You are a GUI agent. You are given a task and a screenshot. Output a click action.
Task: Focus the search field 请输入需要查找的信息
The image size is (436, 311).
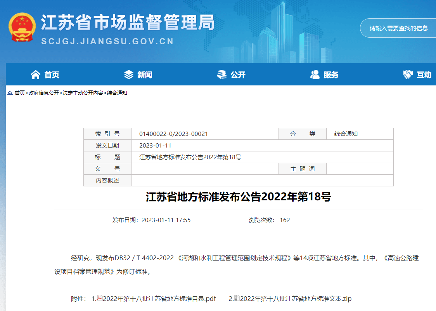tap(398, 28)
